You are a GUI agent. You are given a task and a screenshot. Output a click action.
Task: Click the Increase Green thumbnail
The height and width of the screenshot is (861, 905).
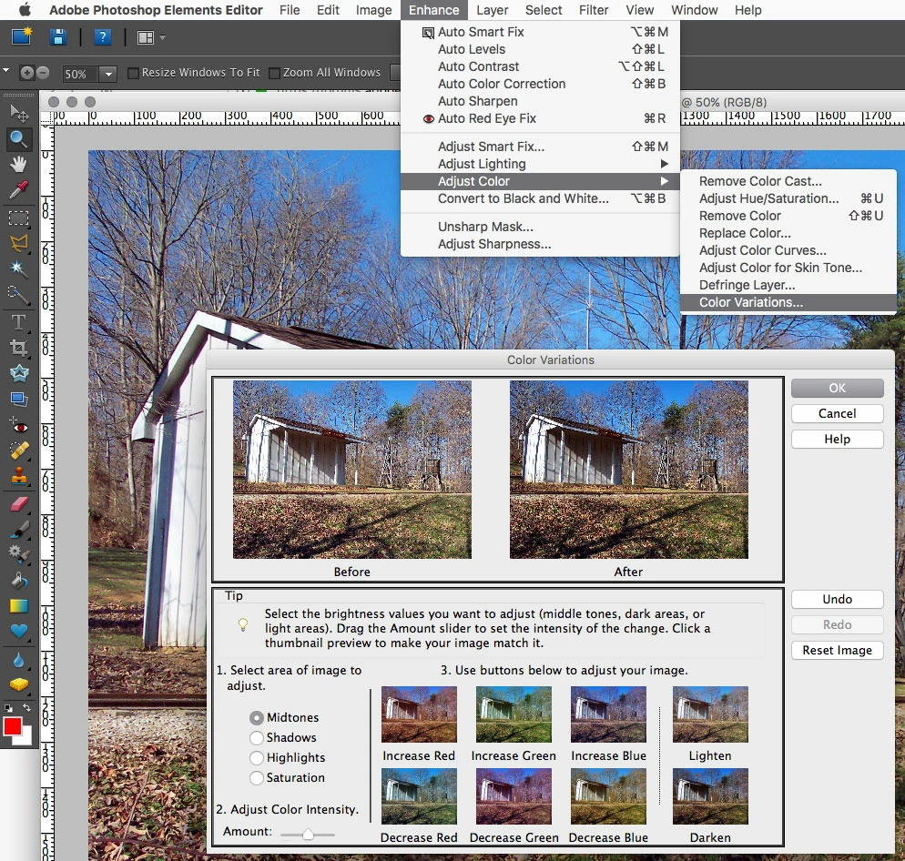coord(514,714)
